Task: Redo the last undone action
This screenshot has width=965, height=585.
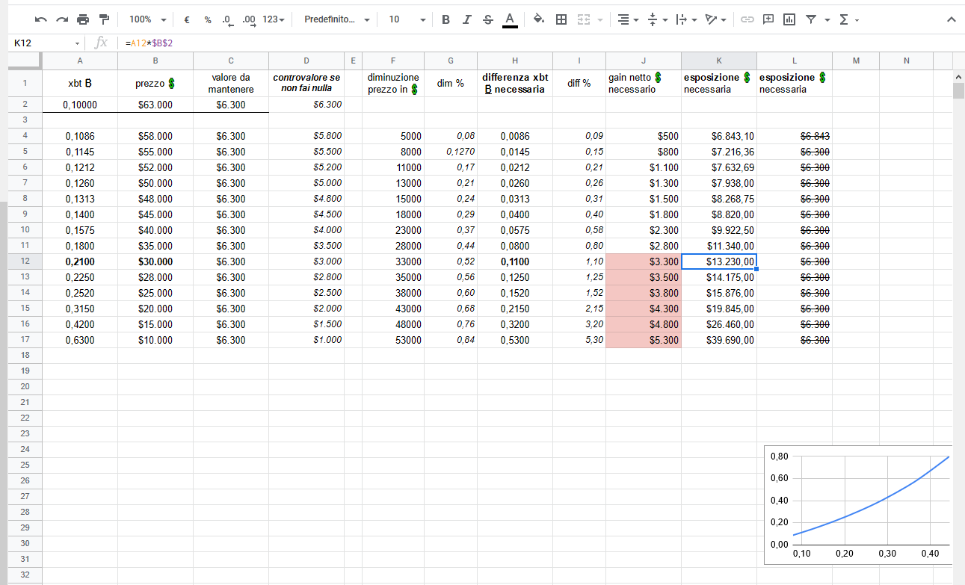Action: [62, 19]
